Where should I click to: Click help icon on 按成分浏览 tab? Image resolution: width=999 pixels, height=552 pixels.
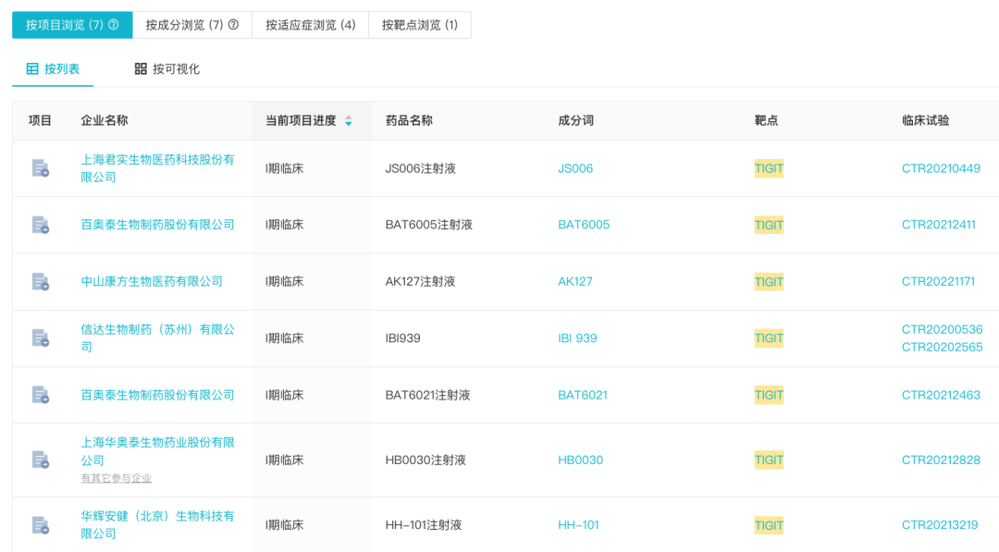coord(233,25)
